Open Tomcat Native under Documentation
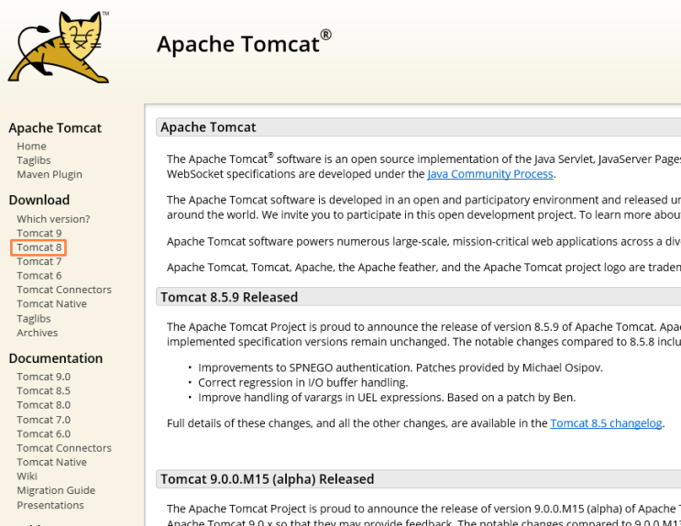 pyautogui.click(x=51, y=462)
